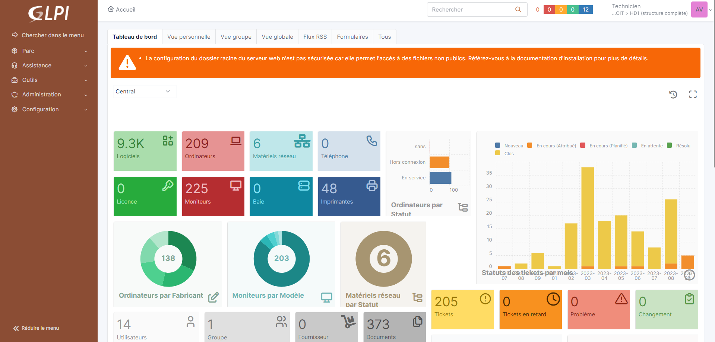This screenshot has width=715, height=342.
Task: Click the Imprimantes printer icon
Action: (x=372, y=185)
